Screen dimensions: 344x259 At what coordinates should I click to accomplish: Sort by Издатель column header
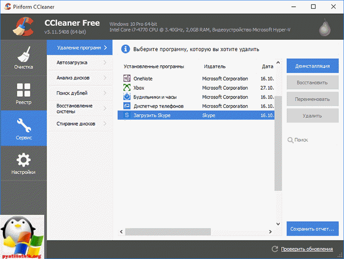click(x=215, y=66)
